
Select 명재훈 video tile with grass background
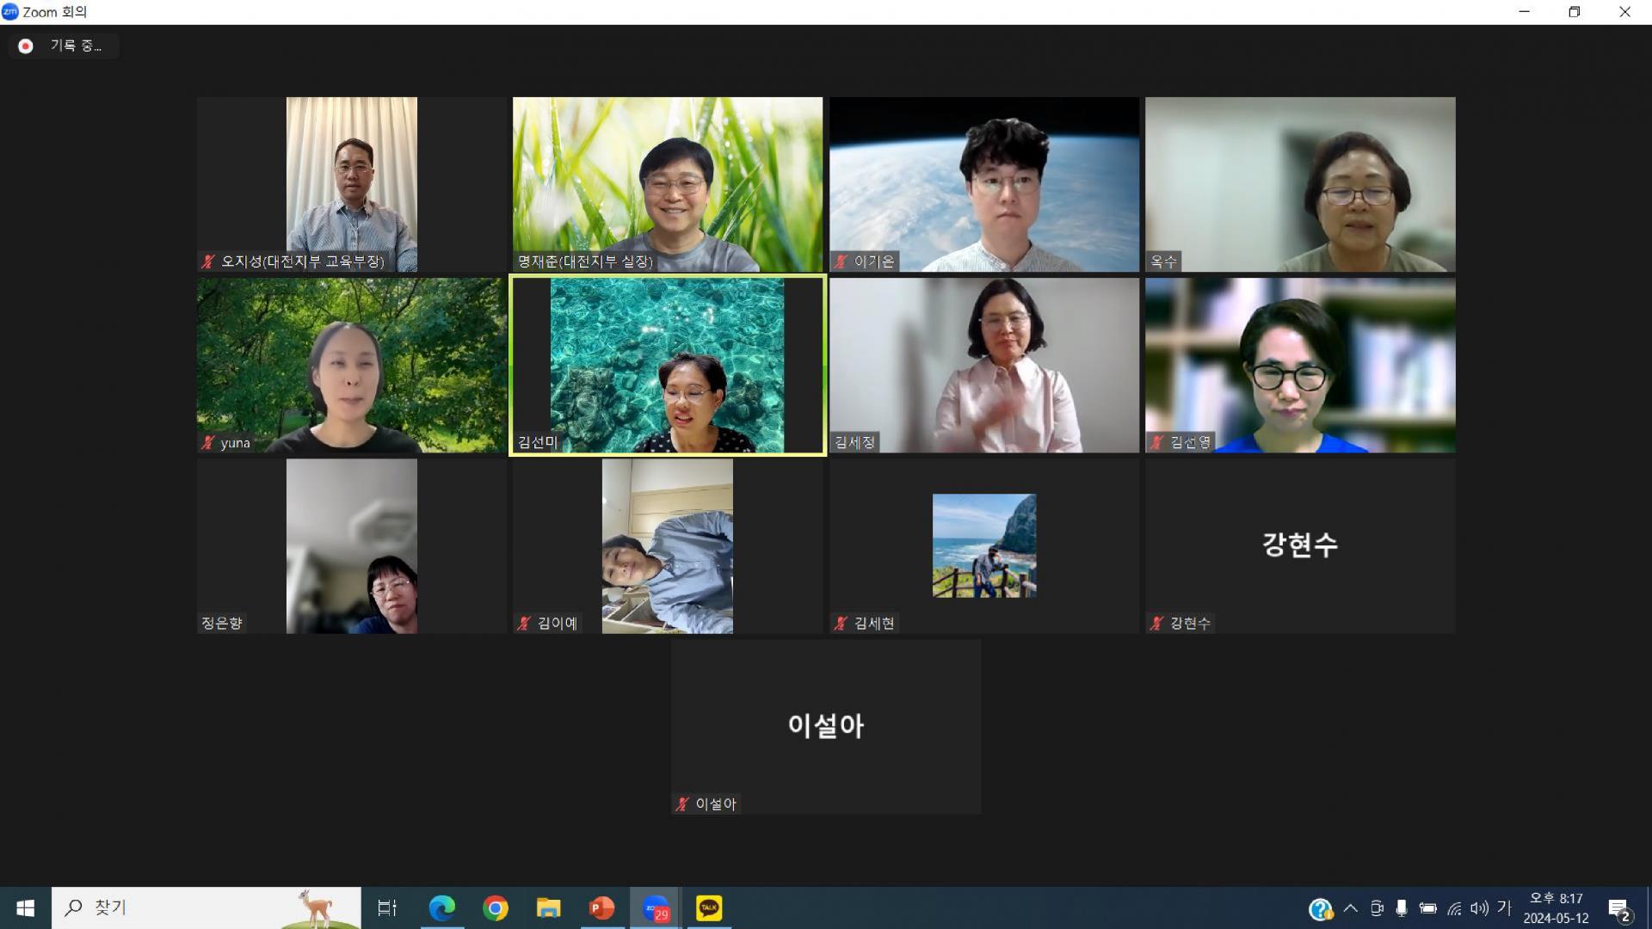pyautogui.click(x=668, y=184)
